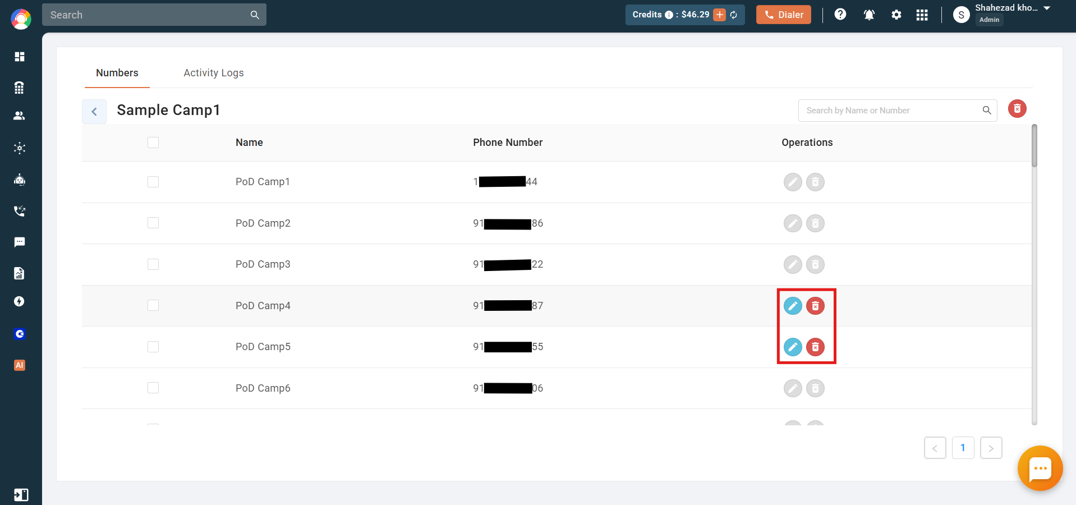Delete PoD Camp2 number

[815, 223]
